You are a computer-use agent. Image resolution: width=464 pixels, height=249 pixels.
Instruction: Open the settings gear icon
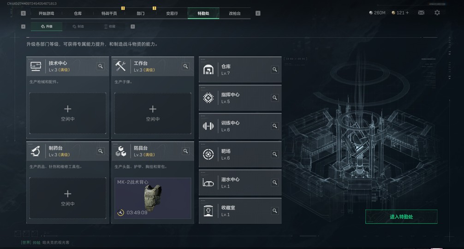click(x=437, y=13)
